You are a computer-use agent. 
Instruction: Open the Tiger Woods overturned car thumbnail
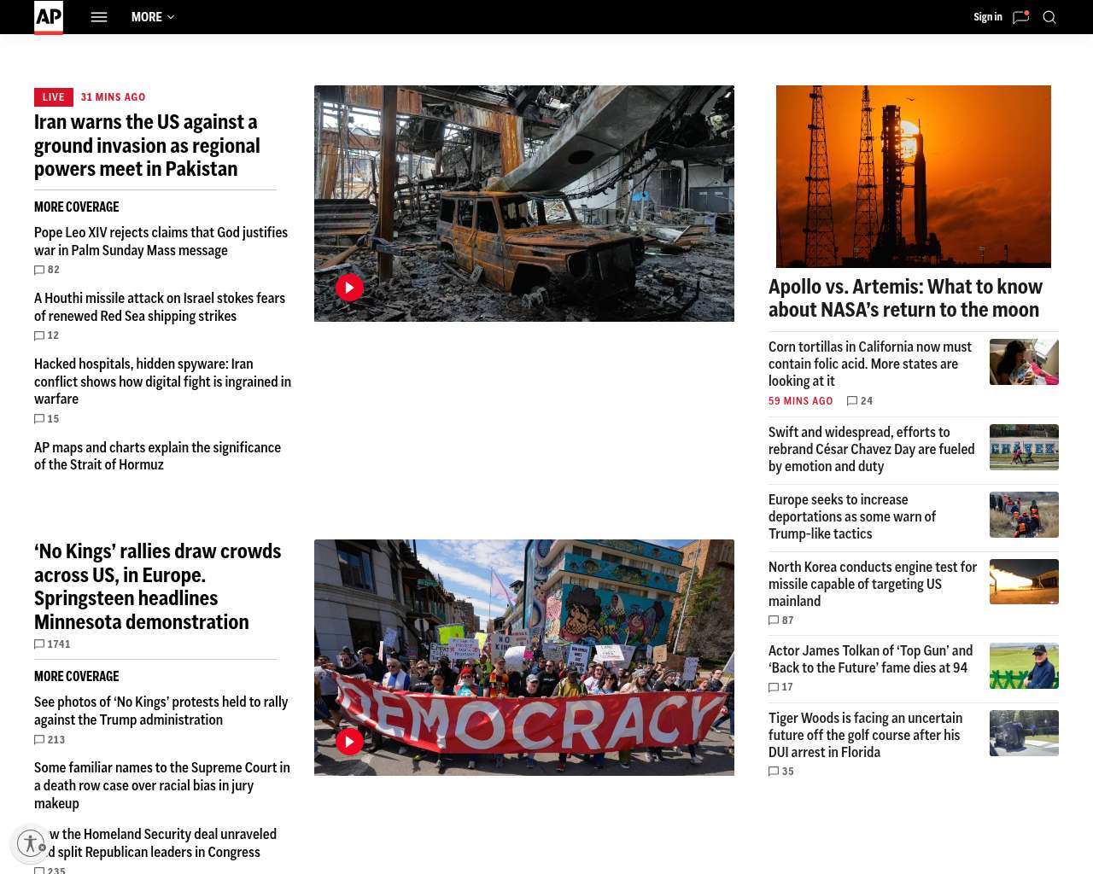(1024, 733)
